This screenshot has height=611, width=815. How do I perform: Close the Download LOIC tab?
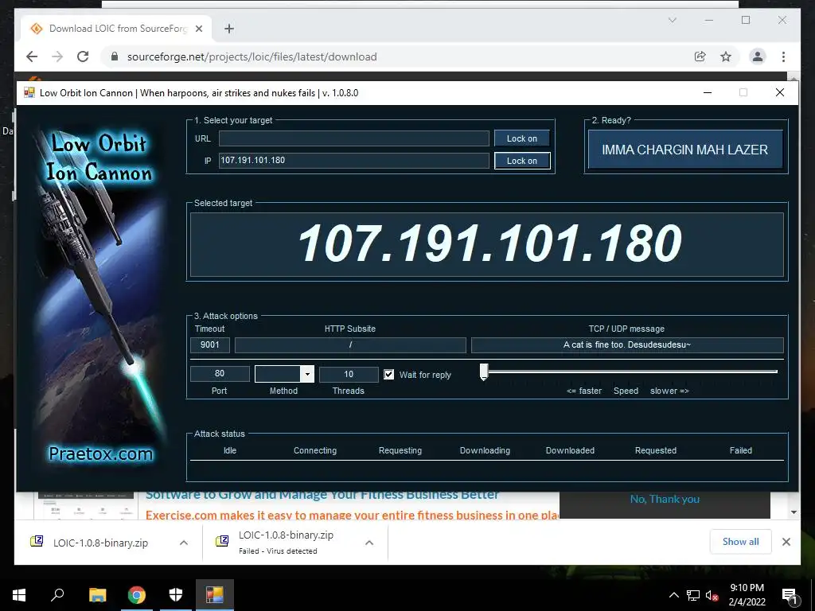[x=198, y=29]
